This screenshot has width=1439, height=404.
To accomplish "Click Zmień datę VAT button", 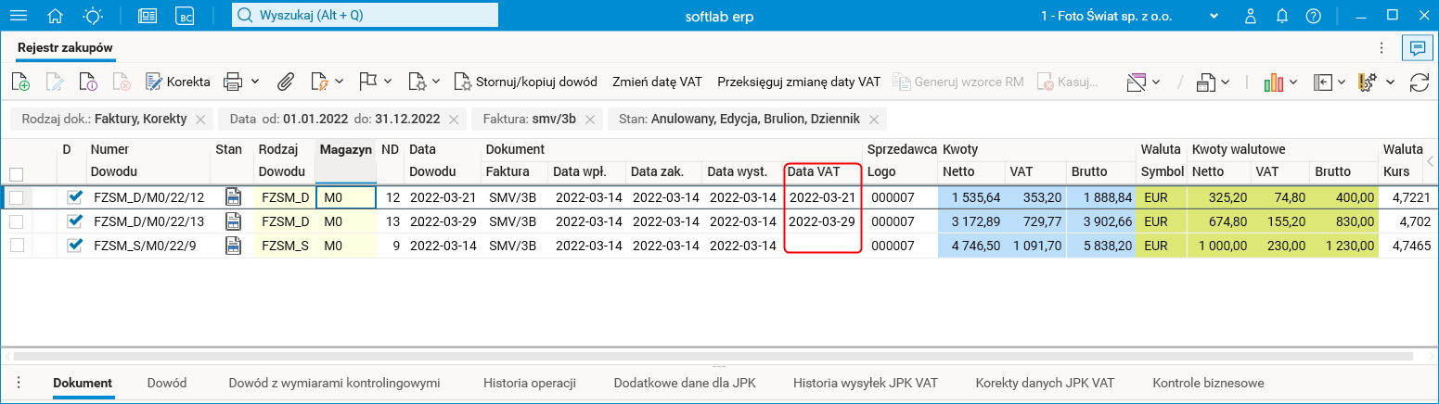I will [x=657, y=82].
